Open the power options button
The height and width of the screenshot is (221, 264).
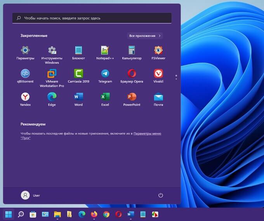point(161,195)
